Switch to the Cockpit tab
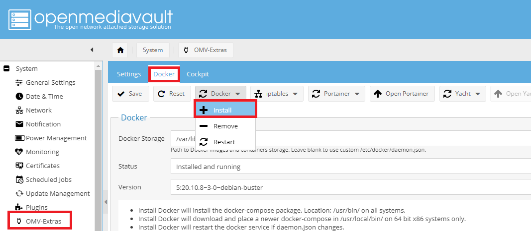Image resolution: width=531 pixels, height=231 pixels. (x=198, y=74)
